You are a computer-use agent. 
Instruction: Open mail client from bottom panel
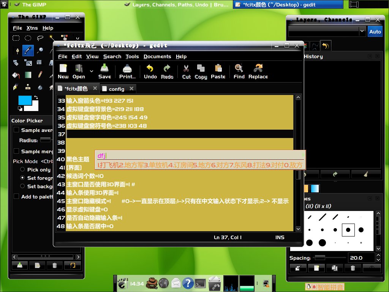(176, 283)
